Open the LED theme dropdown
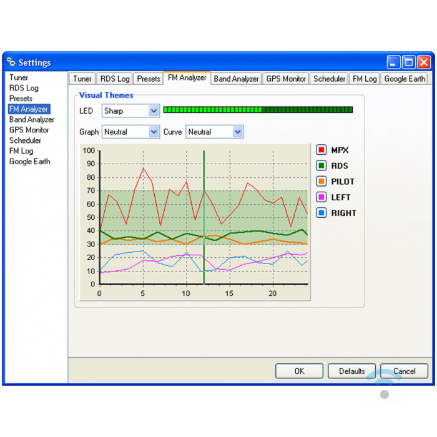The image size is (437, 437). tap(154, 111)
